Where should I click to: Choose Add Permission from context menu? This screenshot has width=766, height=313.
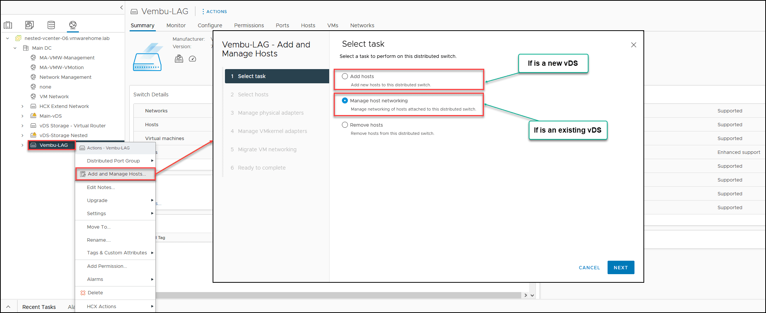point(115,266)
